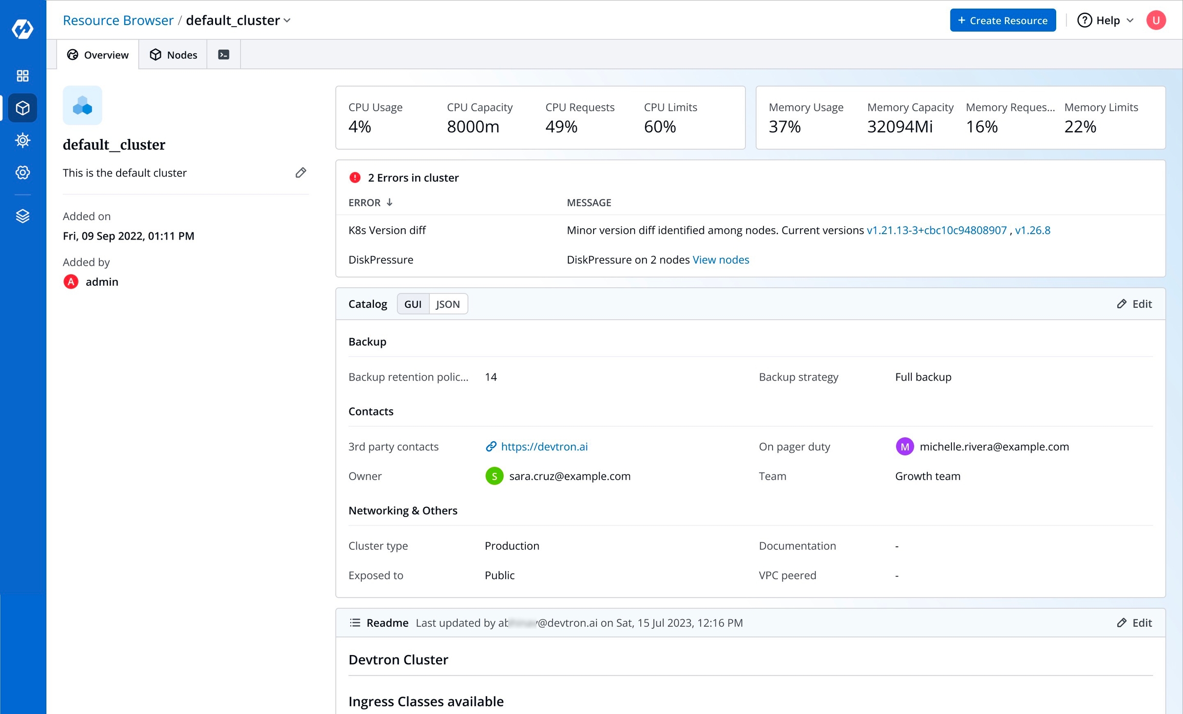Click View nodes link for DiskPressure
The height and width of the screenshot is (714, 1183).
pos(720,260)
